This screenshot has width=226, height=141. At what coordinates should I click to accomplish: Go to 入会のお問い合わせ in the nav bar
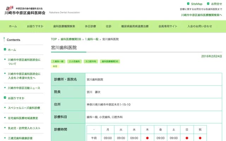tap(200, 26)
